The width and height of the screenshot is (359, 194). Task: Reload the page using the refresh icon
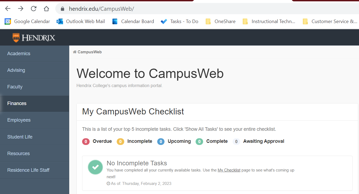33,8
